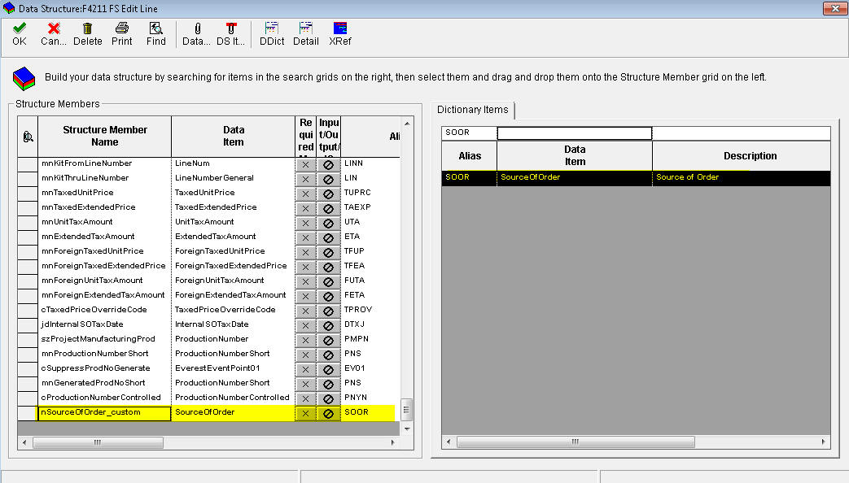Screen dimensions: 849x483
Task: Select the EverestEventPoint01 data item cell
Action: point(234,368)
